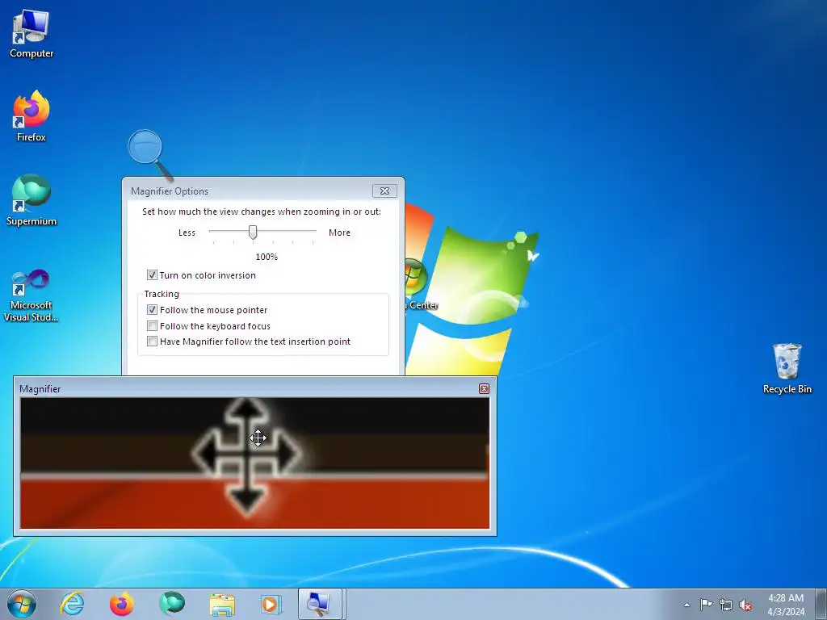This screenshot has height=620, width=827.
Task: Launch Internet Explorer from the taskbar
Action: (72, 604)
